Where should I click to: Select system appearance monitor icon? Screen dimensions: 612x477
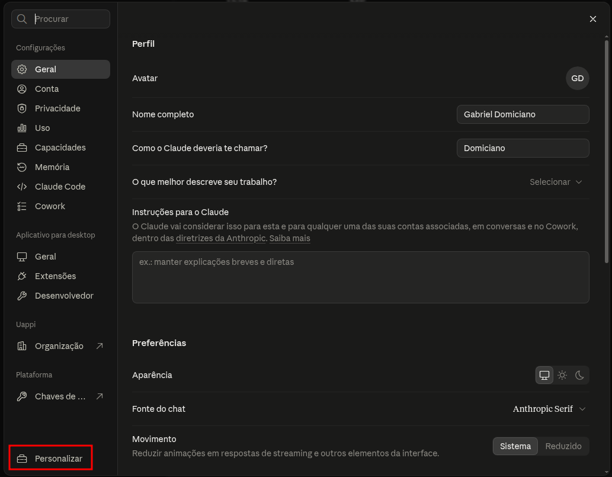tap(544, 375)
